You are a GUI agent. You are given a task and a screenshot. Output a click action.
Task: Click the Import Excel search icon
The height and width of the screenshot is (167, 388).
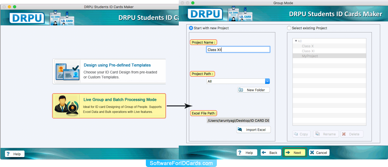pyautogui.click(x=240, y=130)
